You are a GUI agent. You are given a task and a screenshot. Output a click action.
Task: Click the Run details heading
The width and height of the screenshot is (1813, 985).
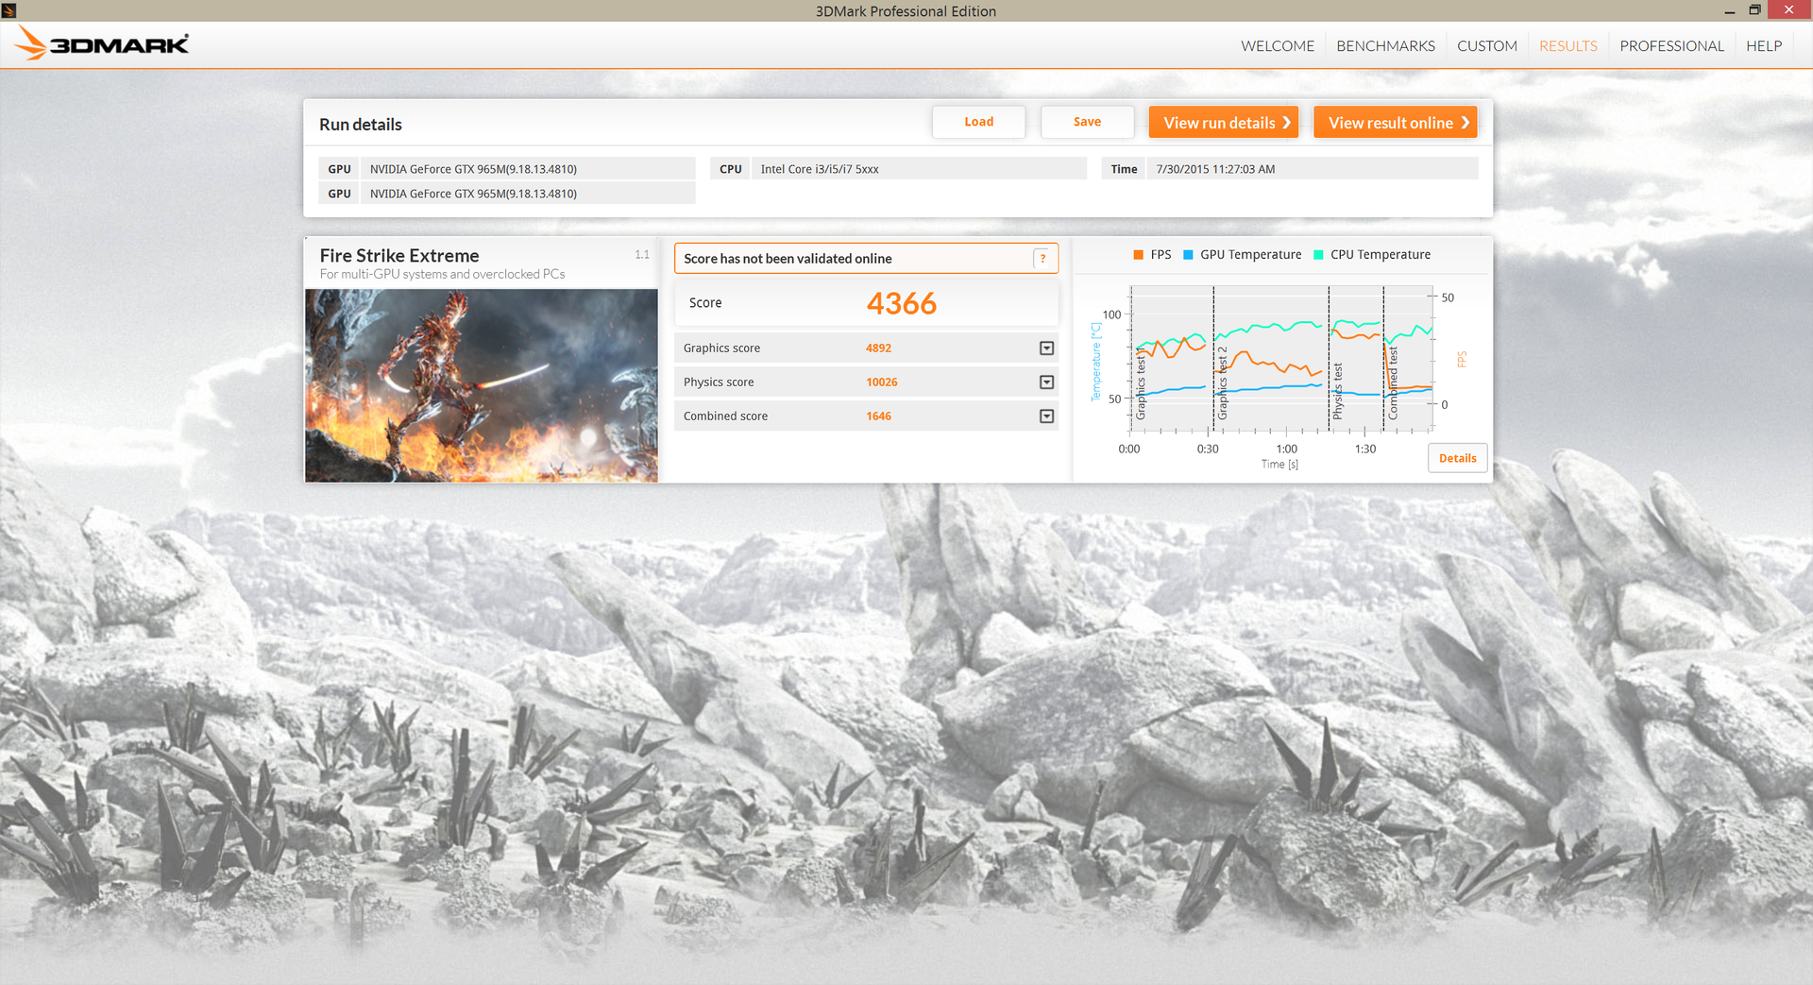pyautogui.click(x=361, y=125)
